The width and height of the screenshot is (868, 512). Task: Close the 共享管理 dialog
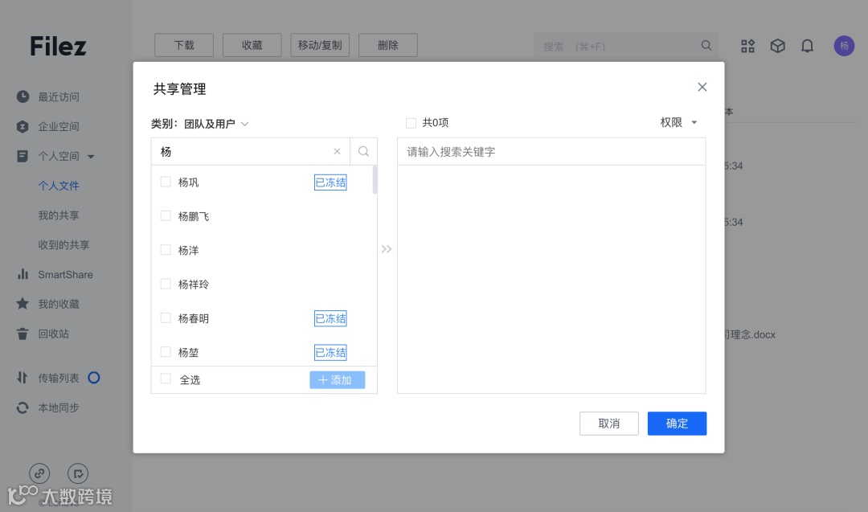(702, 87)
